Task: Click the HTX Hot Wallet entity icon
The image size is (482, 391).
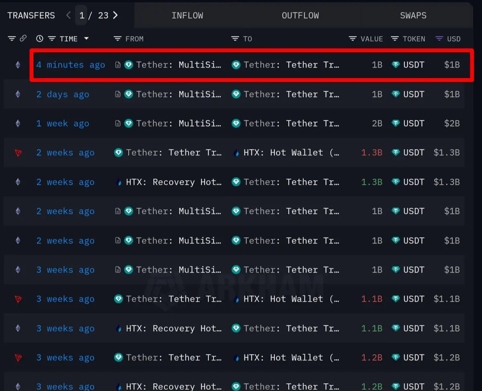Action: tap(237, 152)
